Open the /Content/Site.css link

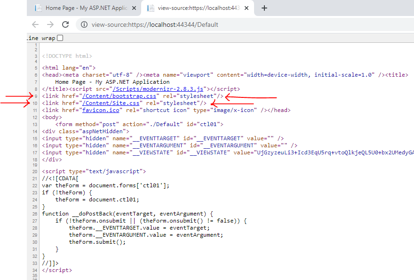click(111, 103)
